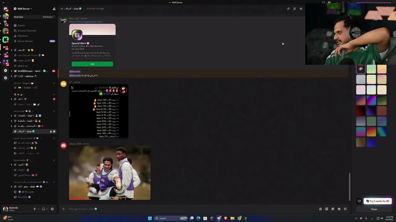The height and width of the screenshot is (222, 396).
Task: Open User Settings gear
Action: [52, 209]
